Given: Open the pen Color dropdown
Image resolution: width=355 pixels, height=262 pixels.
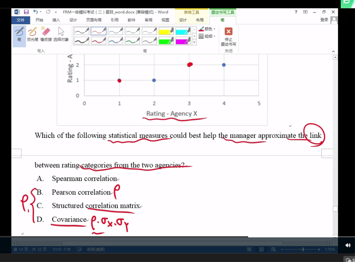Looking at the screenshot, I should 207,29.
